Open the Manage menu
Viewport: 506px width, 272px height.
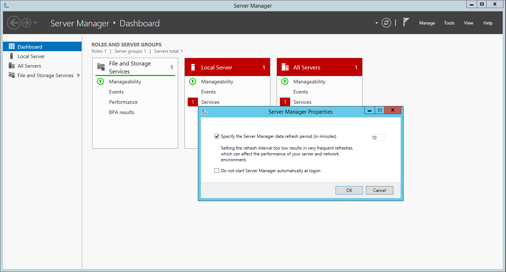click(427, 23)
